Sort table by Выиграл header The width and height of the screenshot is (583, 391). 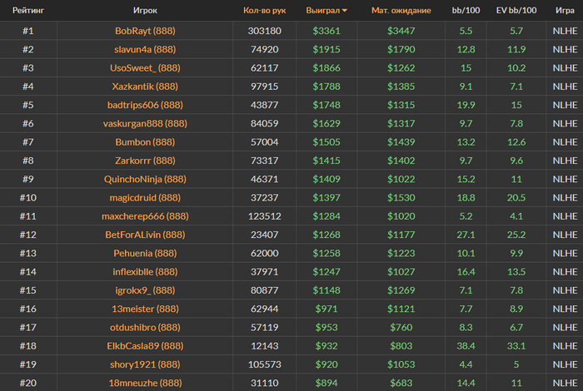coord(323,10)
